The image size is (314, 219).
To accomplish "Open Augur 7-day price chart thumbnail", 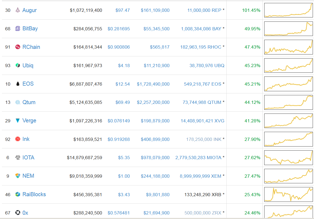I will coord(288,10).
